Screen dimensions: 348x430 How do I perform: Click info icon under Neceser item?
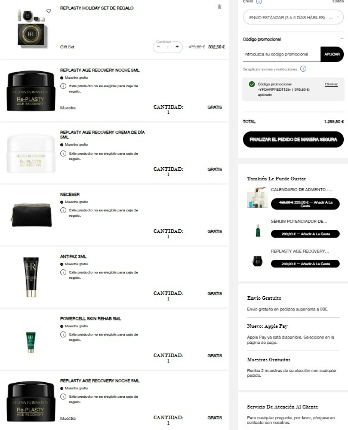(63, 210)
